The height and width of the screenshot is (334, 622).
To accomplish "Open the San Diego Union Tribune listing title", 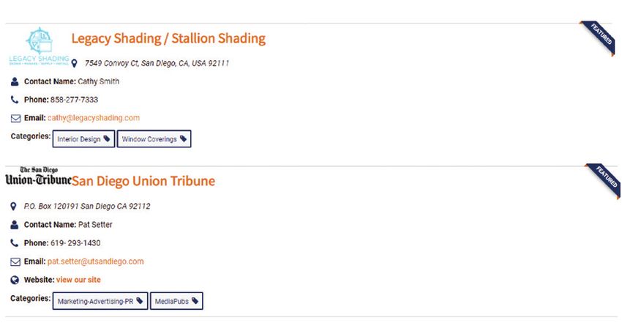I will coord(143,181).
